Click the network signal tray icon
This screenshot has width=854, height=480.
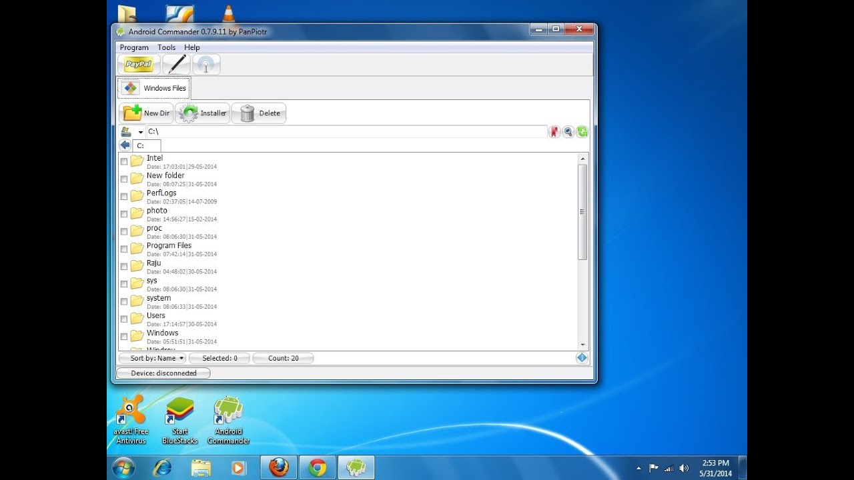pyautogui.click(x=669, y=468)
